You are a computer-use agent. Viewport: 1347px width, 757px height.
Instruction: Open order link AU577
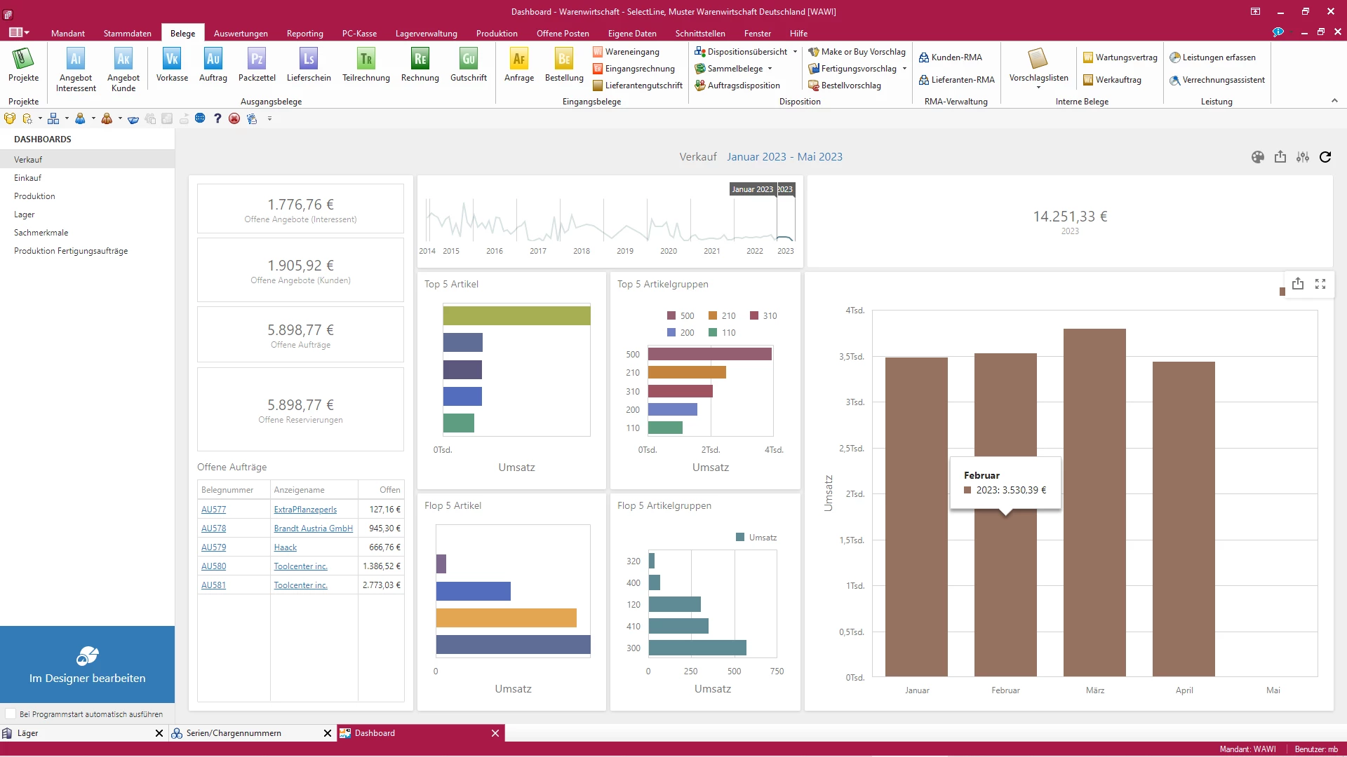[213, 510]
